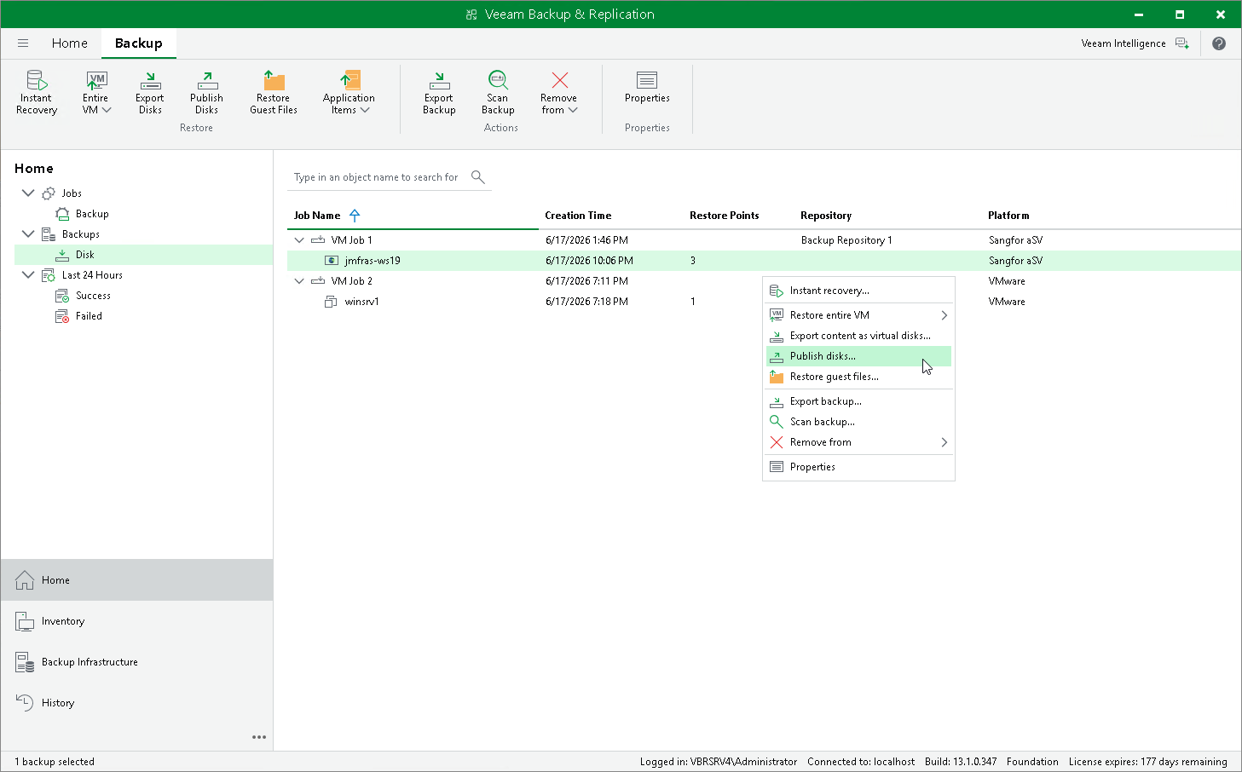The width and height of the screenshot is (1242, 772).
Task: Expand the Application Items dropdown
Action: point(349,92)
